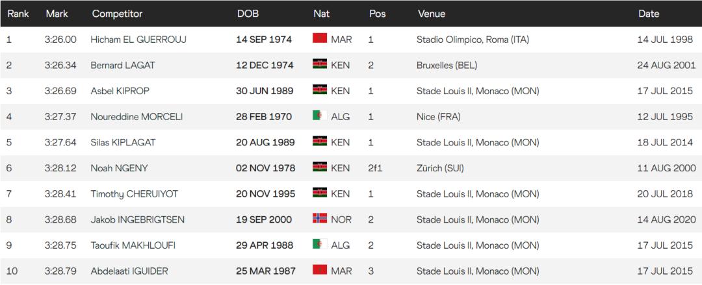The image size is (702, 285).
Task: Open Jakob INGEBRIGTSEN athlete link
Action: pyautogui.click(x=137, y=219)
